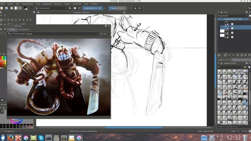Expand the arrow next to the add layer button

click(x=222, y=55)
